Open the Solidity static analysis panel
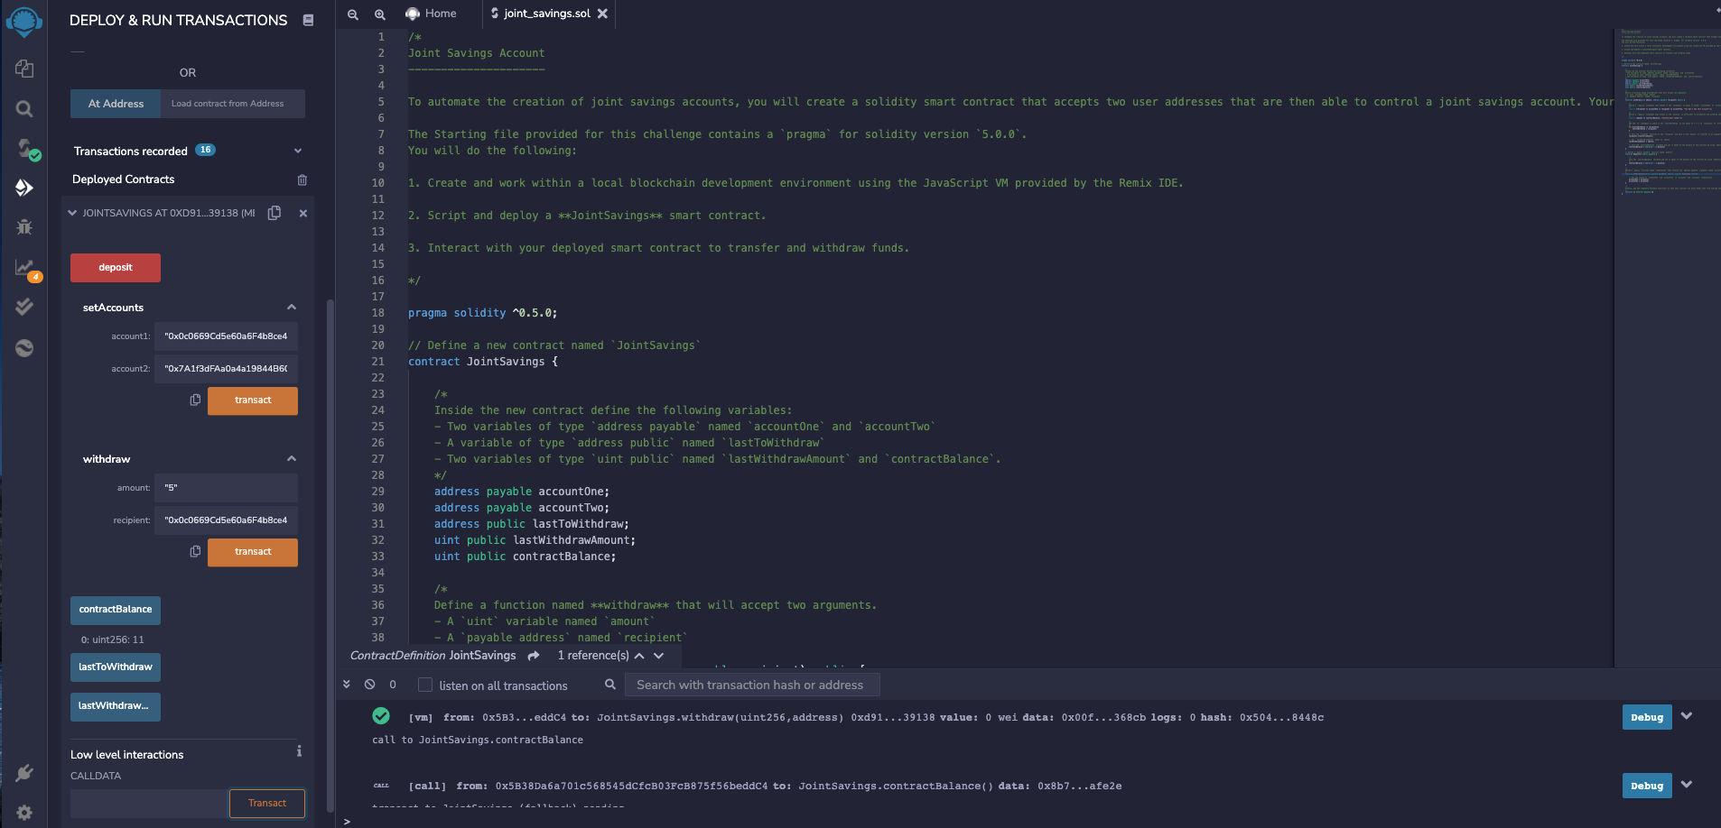This screenshot has width=1721, height=828. click(24, 267)
